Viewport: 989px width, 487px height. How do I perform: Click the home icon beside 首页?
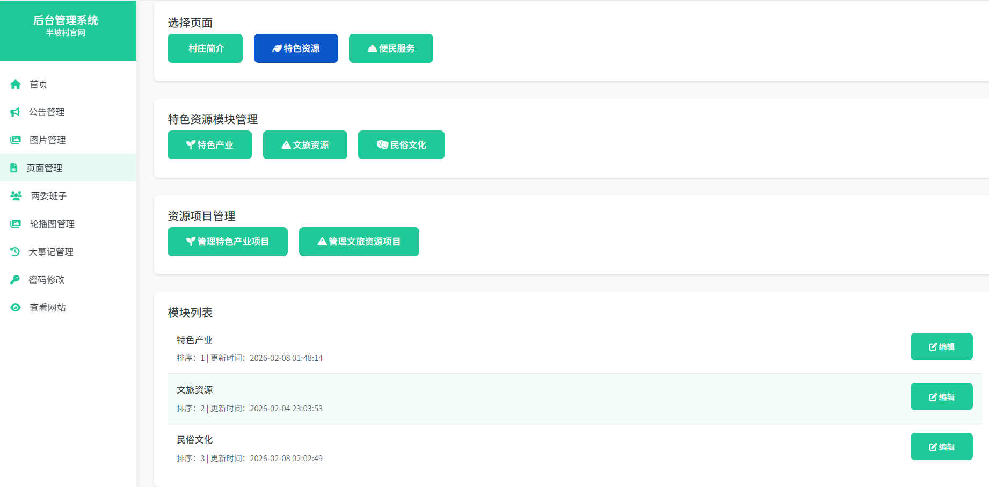click(x=16, y=84)
